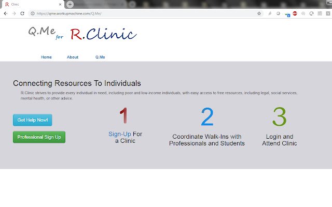Click Connecting Resources To Individuals heading

tap(77, 83)
